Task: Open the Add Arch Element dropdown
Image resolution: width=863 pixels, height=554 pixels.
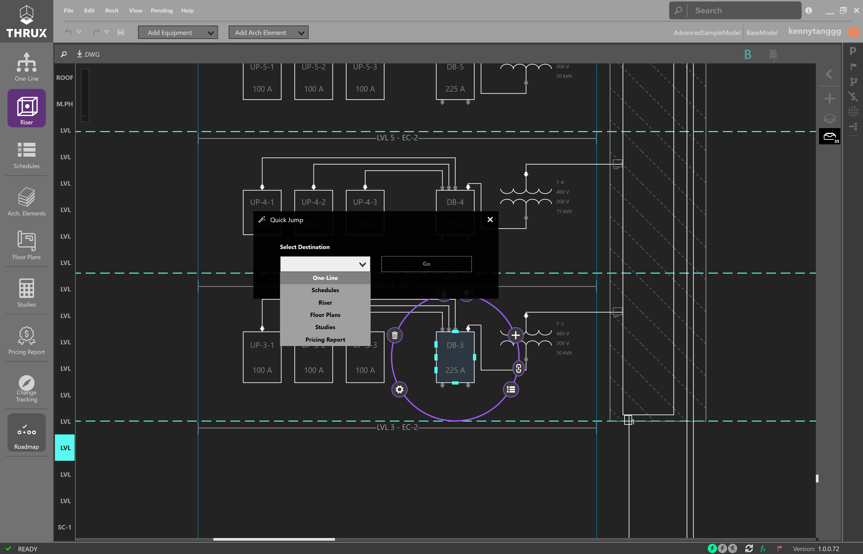Action: click(269, 32)
